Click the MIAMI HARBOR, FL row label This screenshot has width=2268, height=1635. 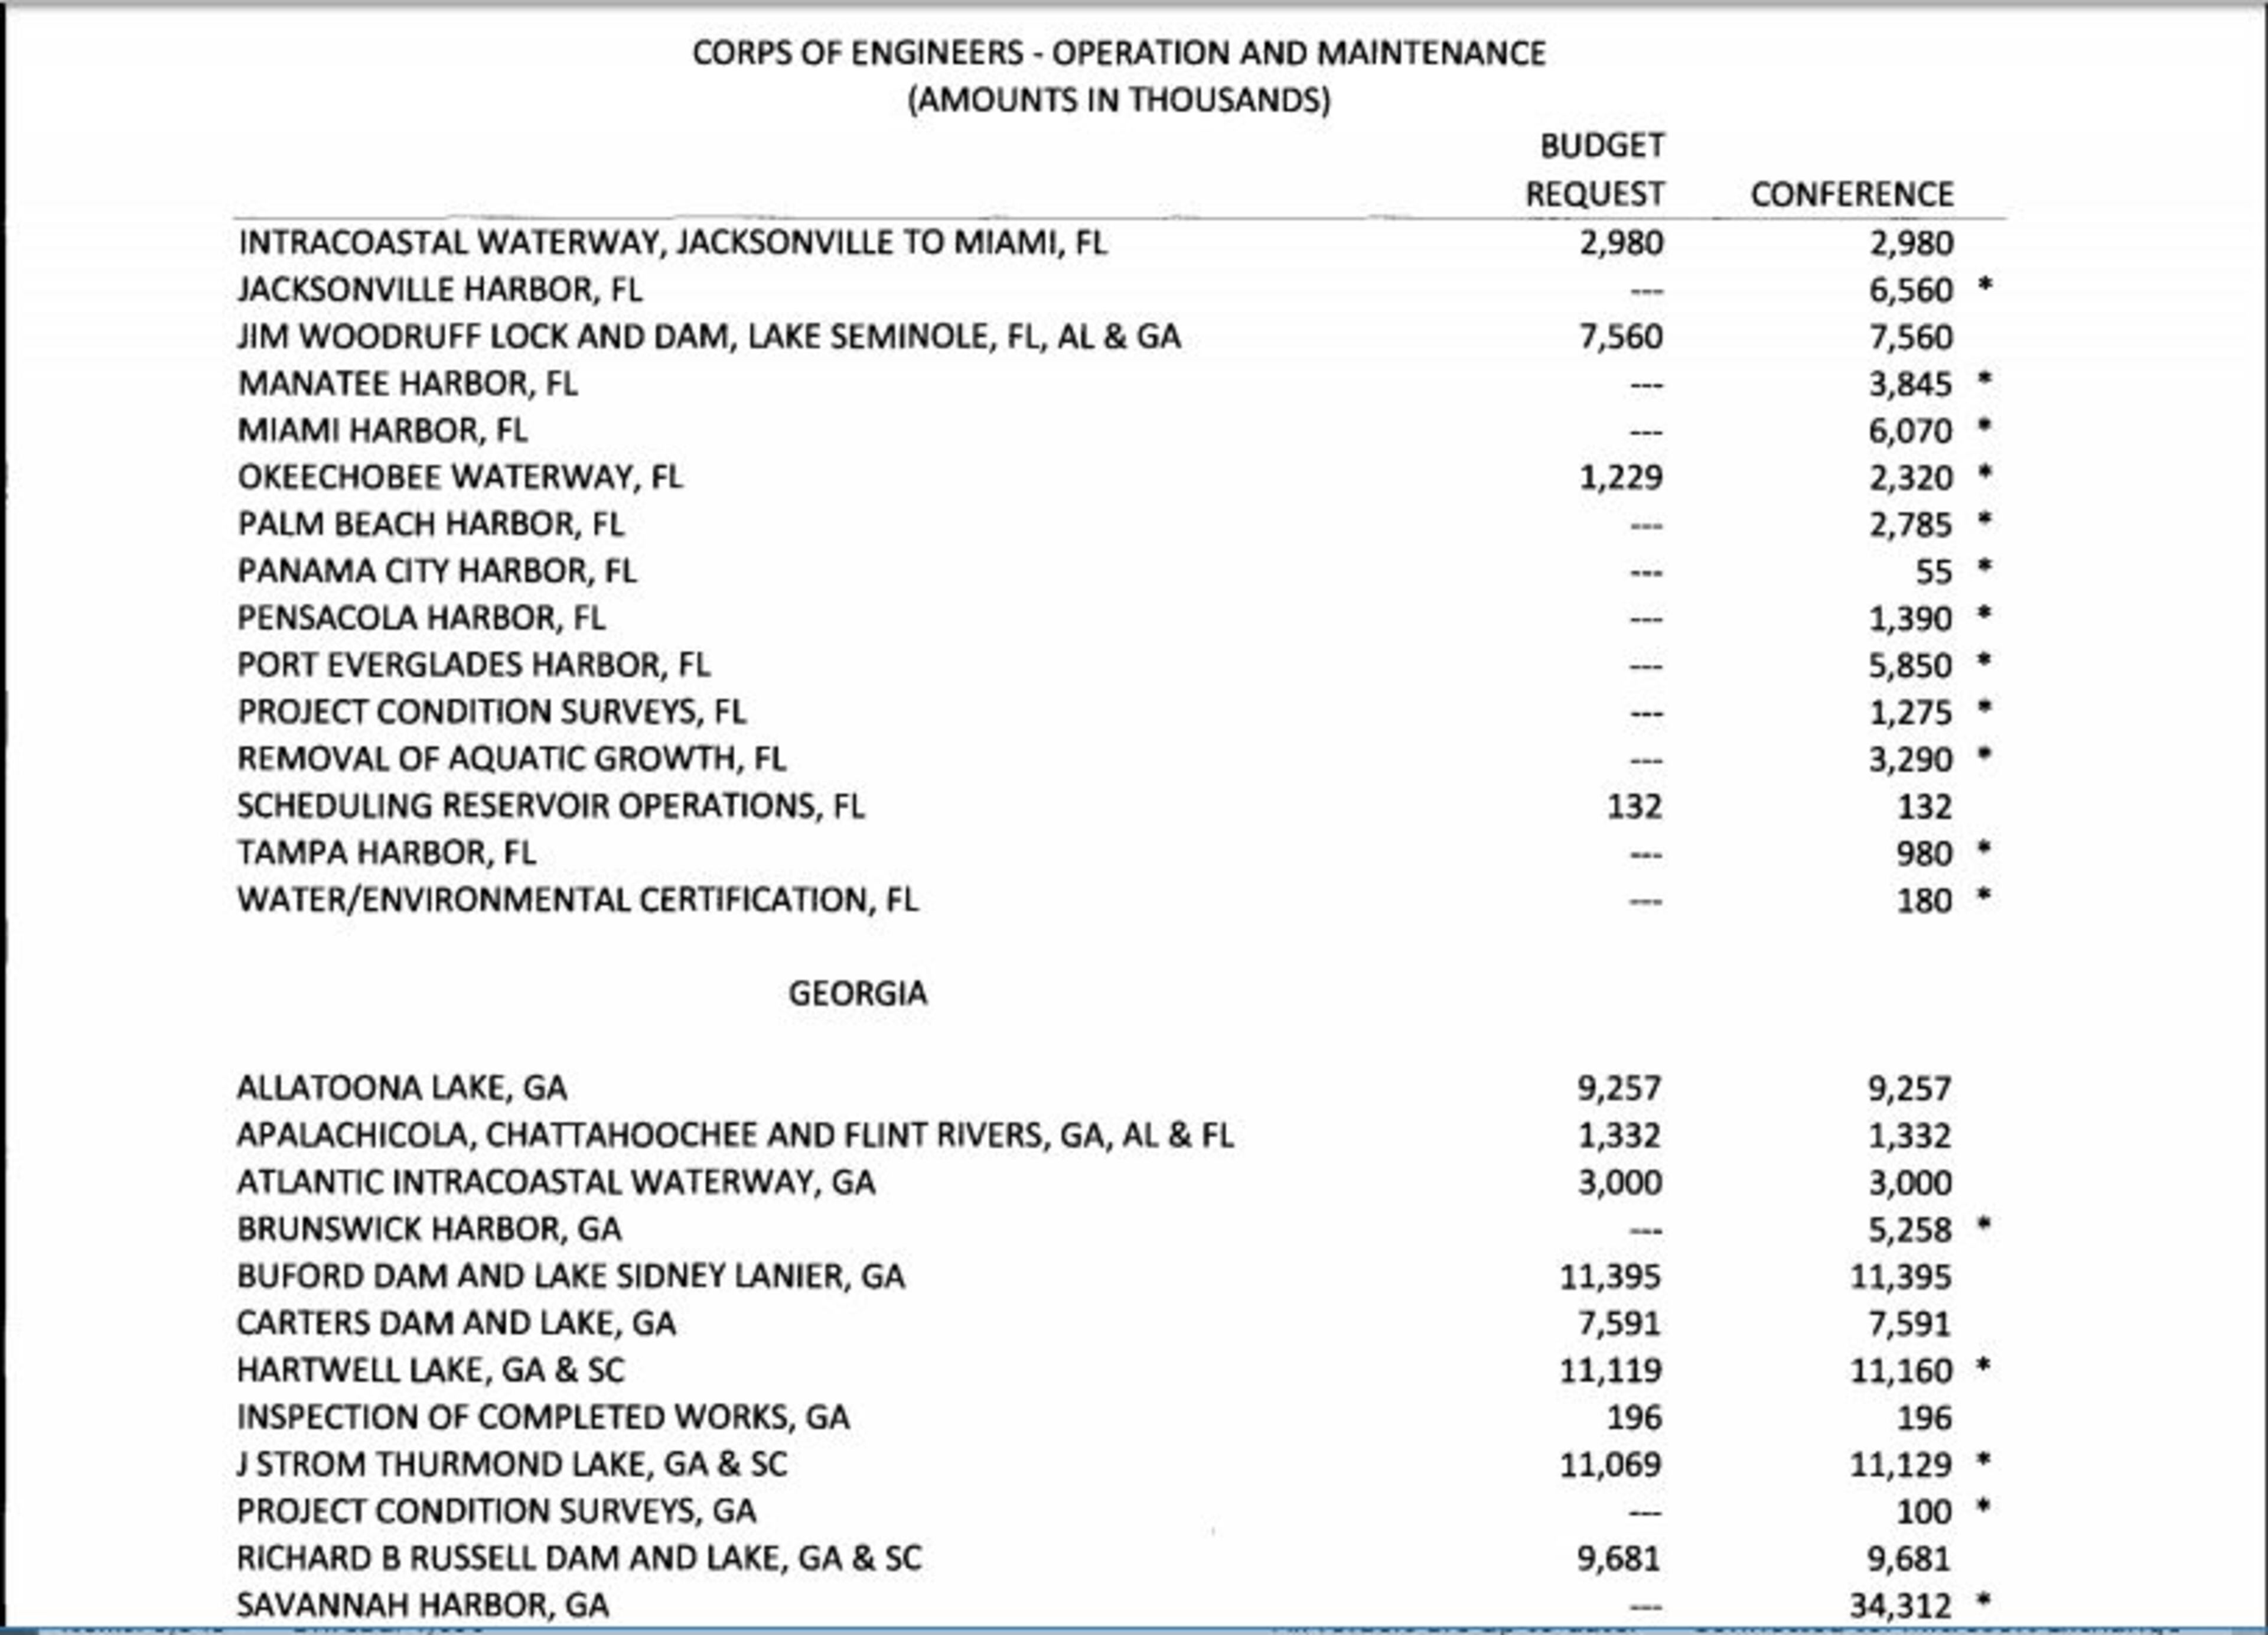382,430
